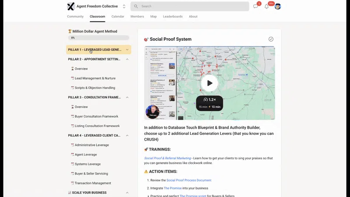
Task: Click presenter webcam bubble in video
Action: (152, 112)
